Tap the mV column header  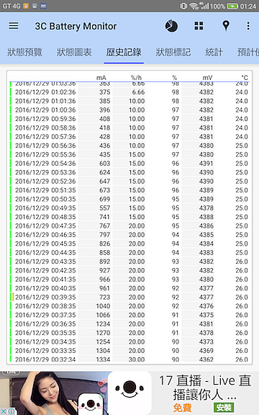point(207,78)
